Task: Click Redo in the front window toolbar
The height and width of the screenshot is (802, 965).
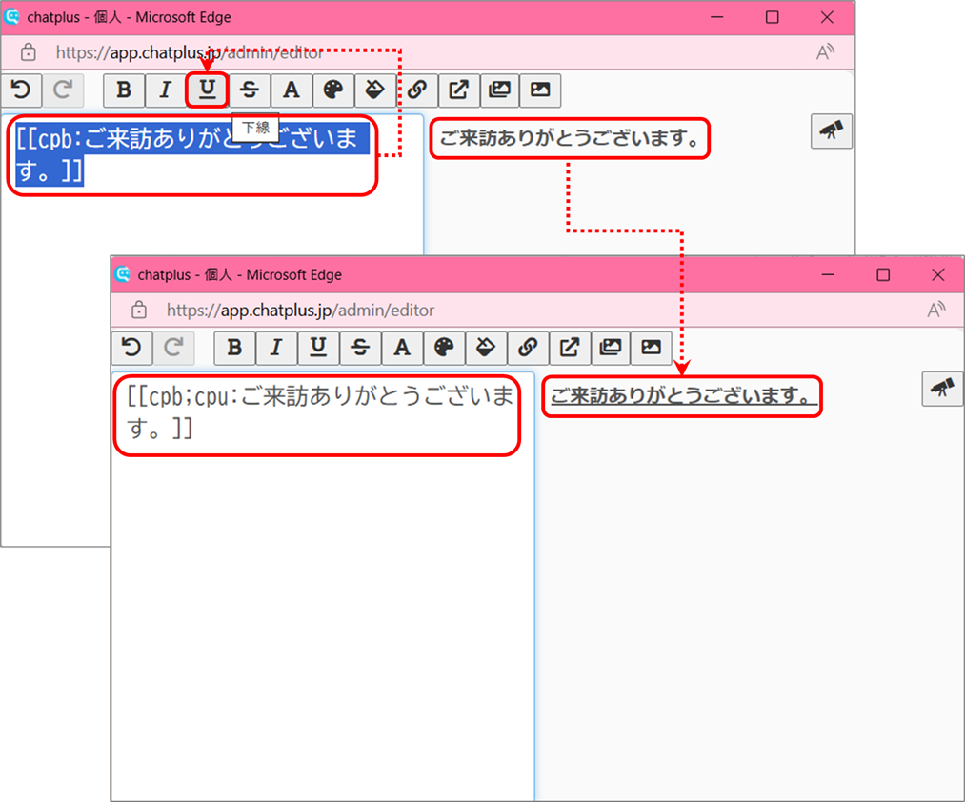Action: (173, 348)
